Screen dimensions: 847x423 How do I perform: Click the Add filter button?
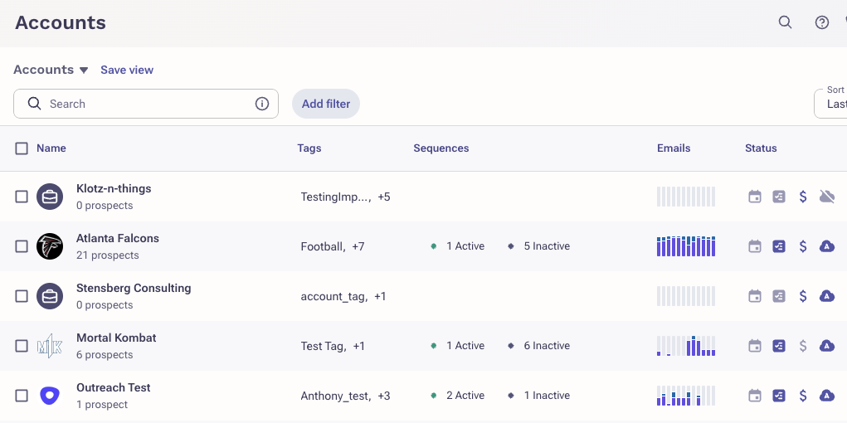[326, 104]
